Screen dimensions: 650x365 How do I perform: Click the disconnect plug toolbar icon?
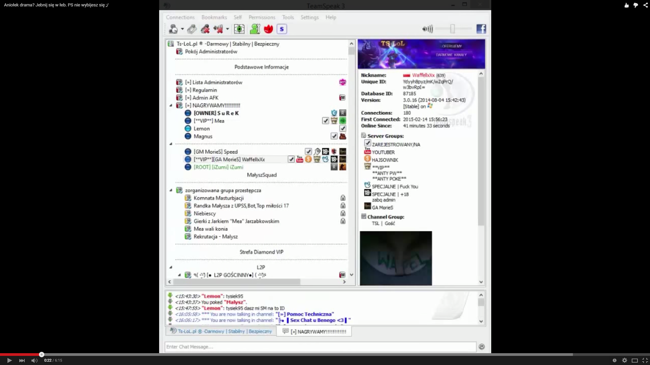[192, 29]
